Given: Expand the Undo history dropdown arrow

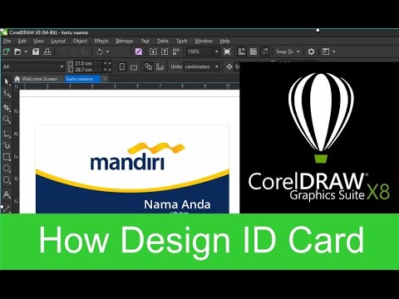Looking at the screenshot, I should (107, 51).
